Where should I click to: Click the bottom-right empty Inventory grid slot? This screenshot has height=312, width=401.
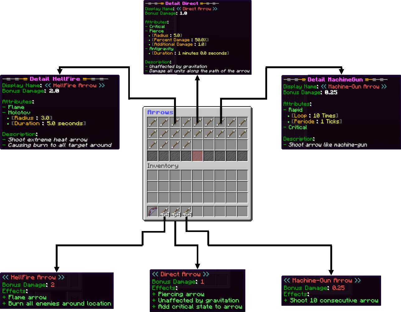pos(242,198)
